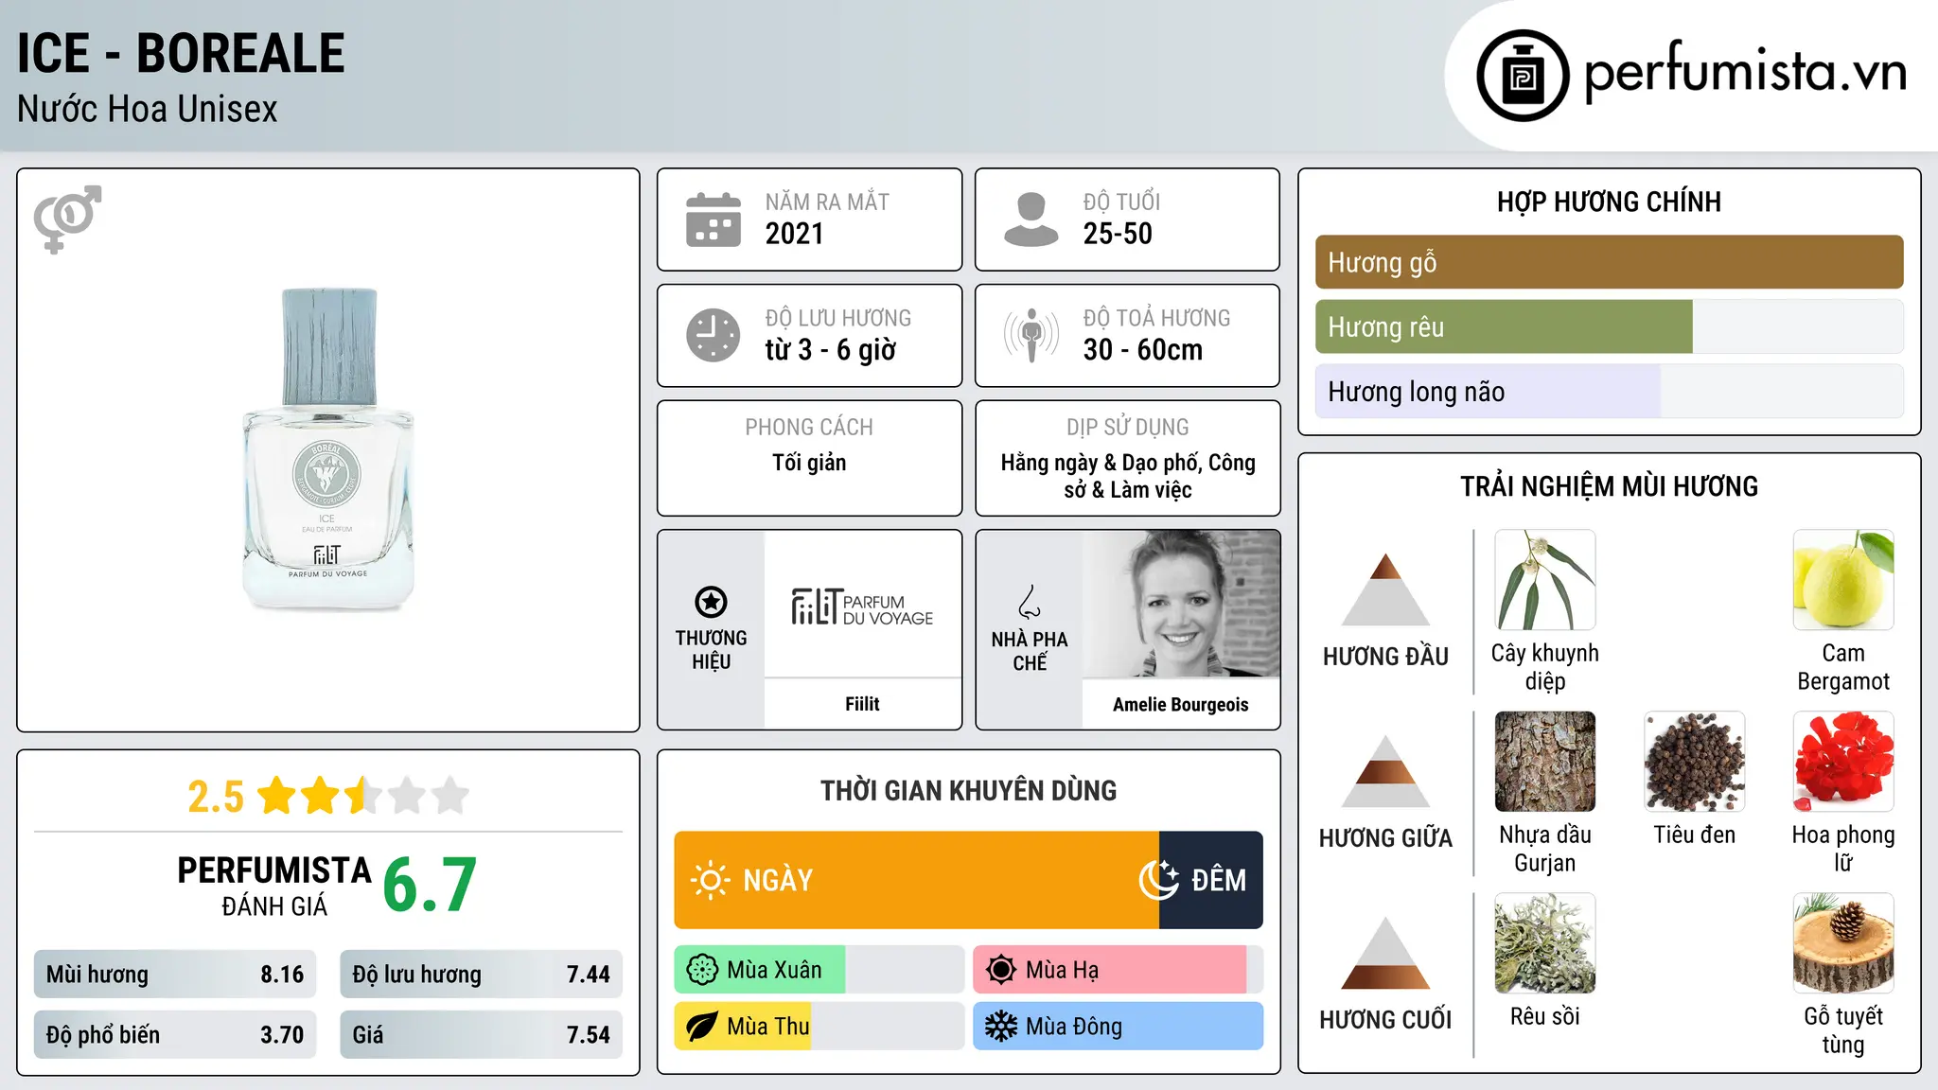Click the flower icon for Mùa Xuân

pyautogui.click(x=702, y=970)
